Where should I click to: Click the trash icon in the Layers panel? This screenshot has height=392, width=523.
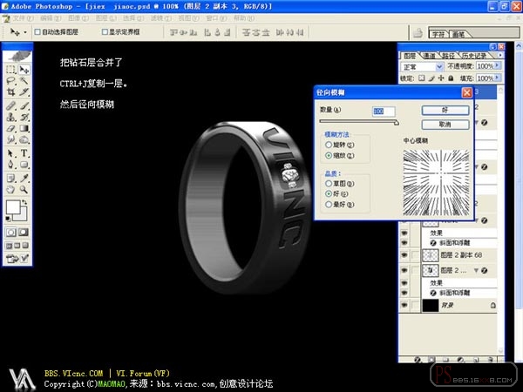tap(490, 360)
